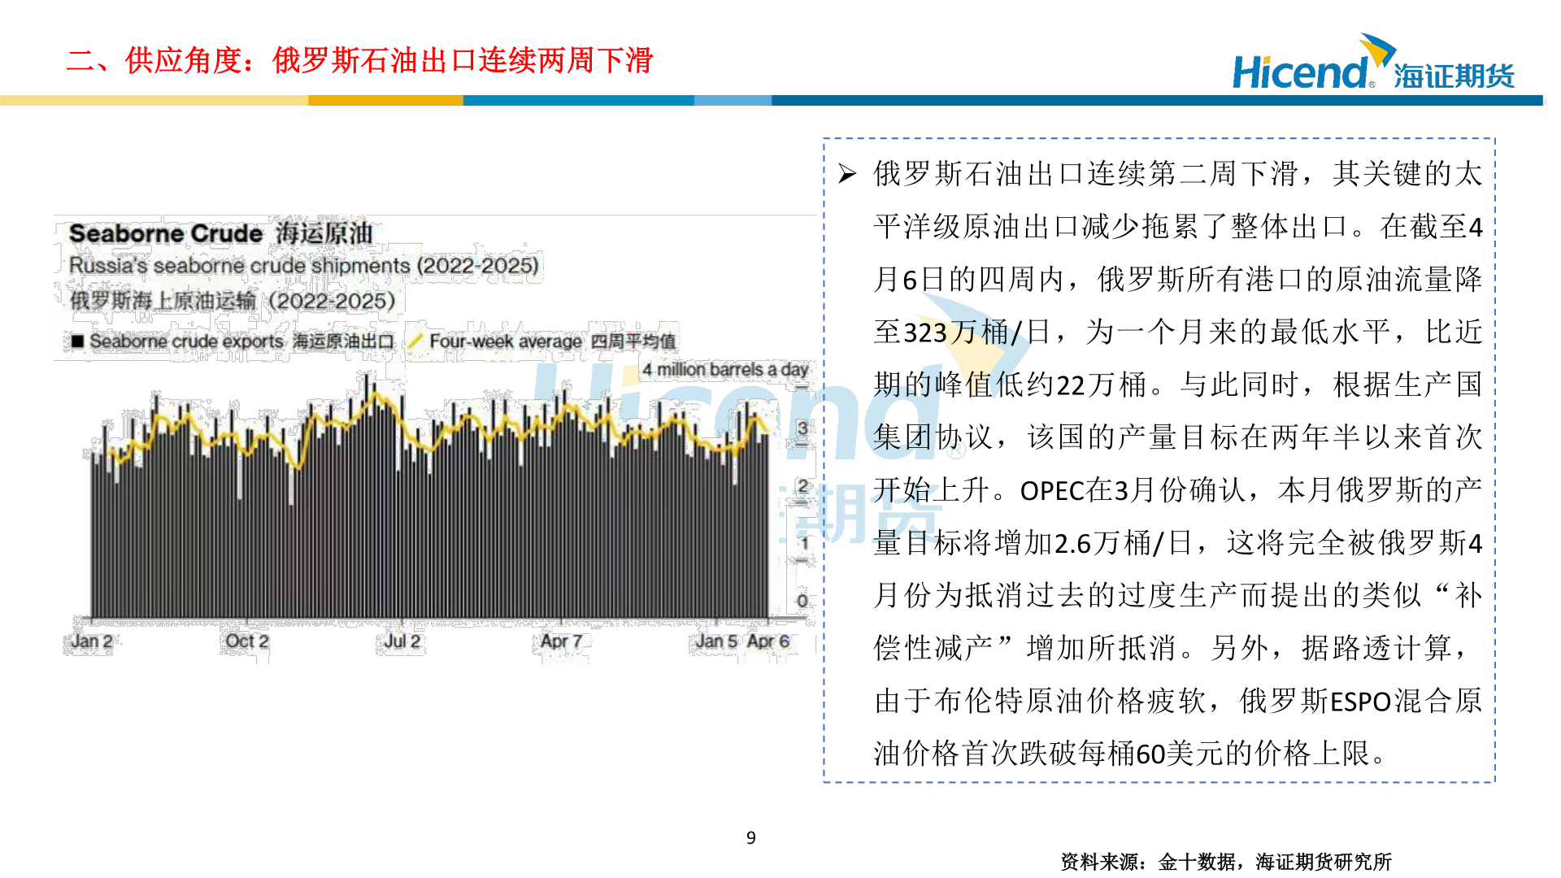Click the black square legend icon

coord(77,341)
